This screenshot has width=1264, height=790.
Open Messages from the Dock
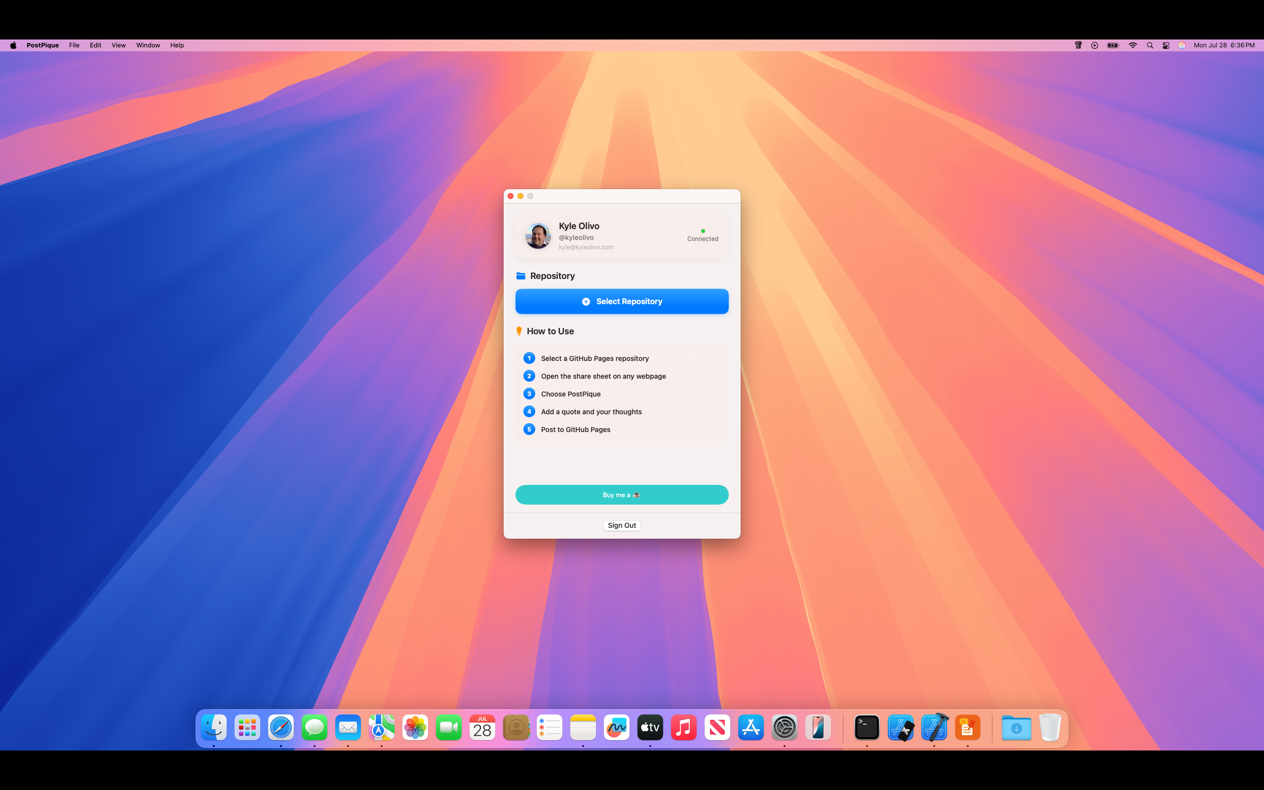click(x=315, y=727)
